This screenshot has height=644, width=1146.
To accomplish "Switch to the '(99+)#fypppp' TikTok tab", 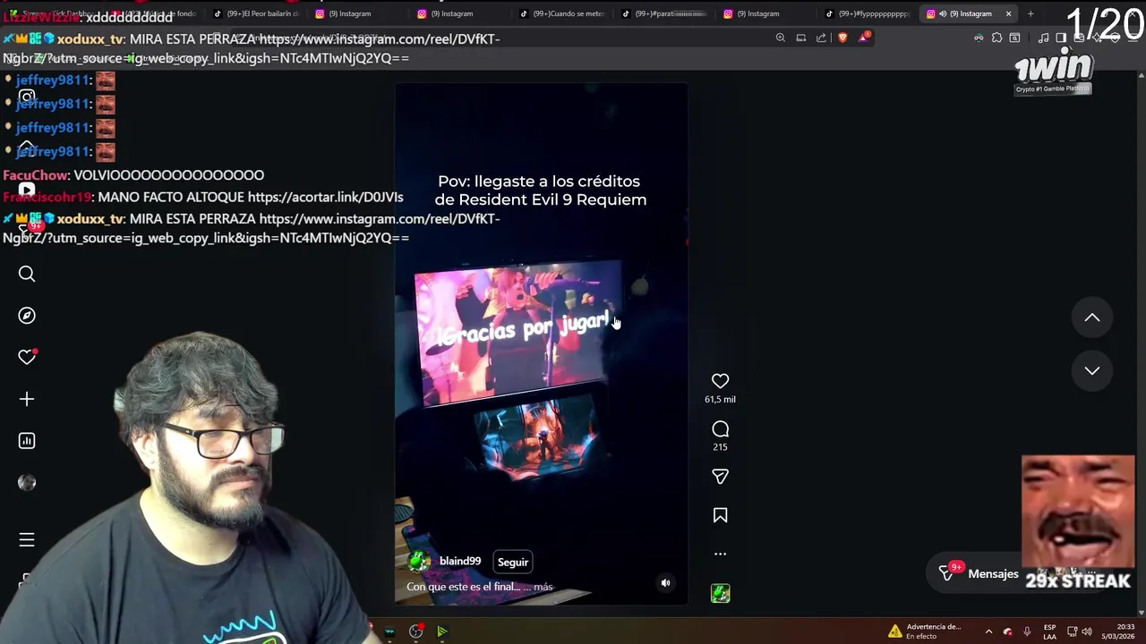I will pos(868,13).
